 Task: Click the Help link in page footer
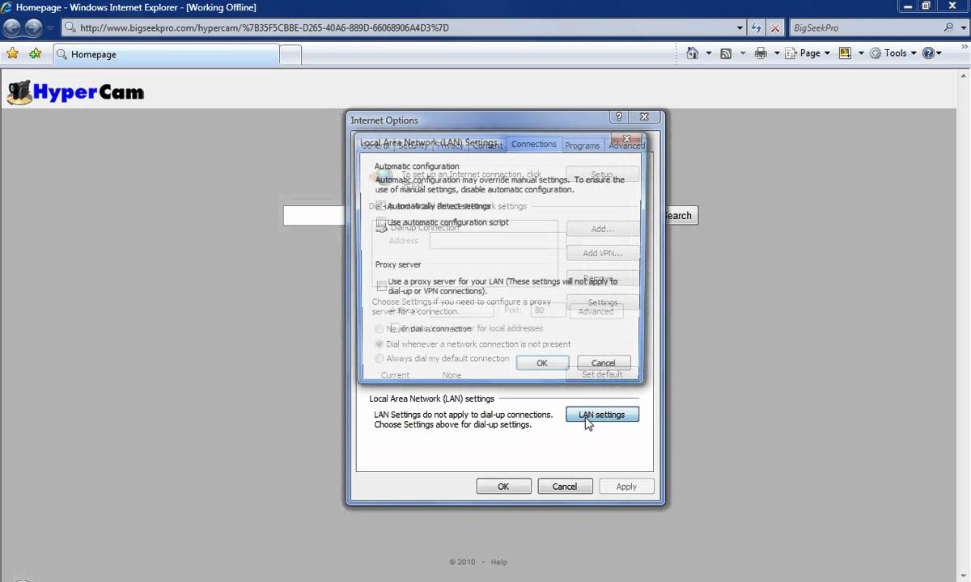click(498, 562)
